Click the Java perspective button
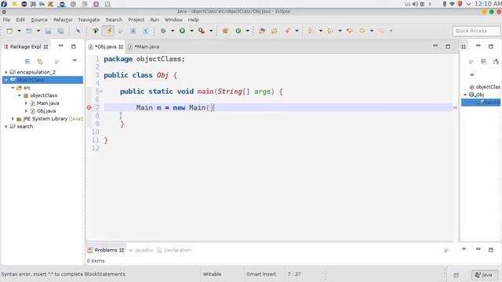The width and height of the screenshot is (502, 282). coord(485,275)
